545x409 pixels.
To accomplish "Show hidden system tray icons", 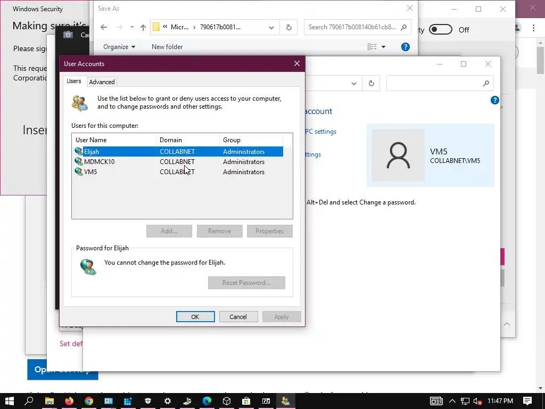I will 452,401.
